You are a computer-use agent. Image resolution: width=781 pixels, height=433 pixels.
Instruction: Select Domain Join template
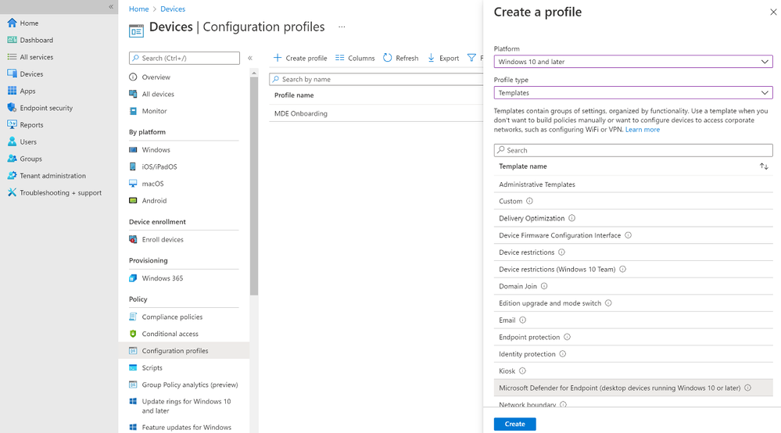(x=633, y=286)
